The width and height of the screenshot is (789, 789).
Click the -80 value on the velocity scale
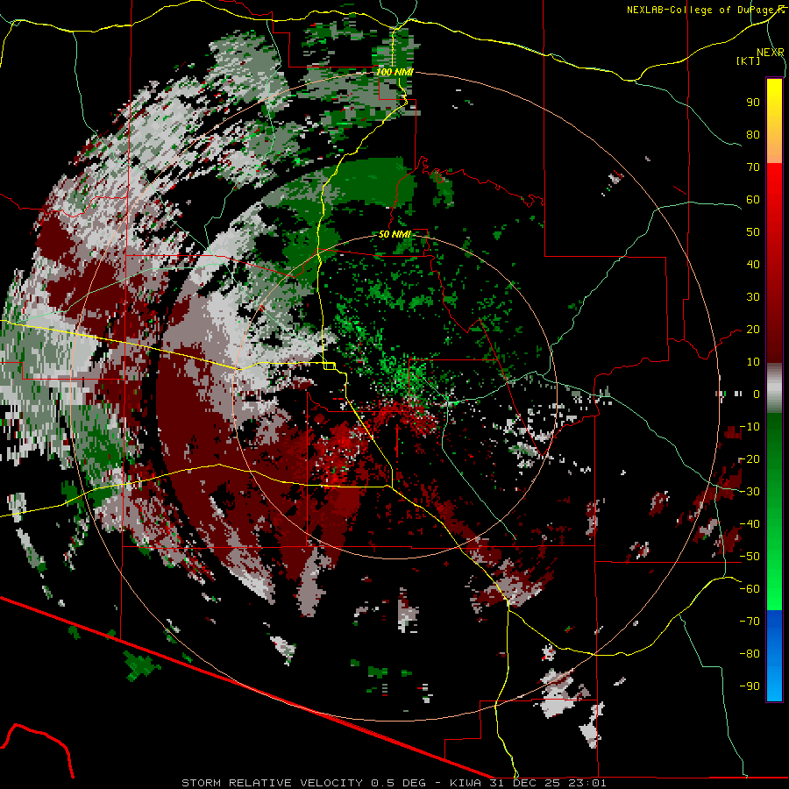point(750,654)
